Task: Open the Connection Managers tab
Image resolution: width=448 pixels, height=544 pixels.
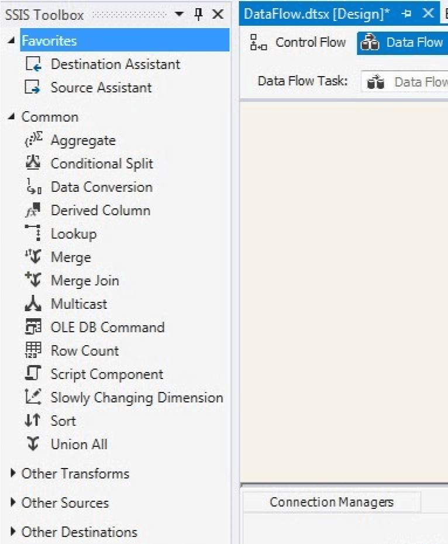Action: pyautogui.click(x=331, y=502)
